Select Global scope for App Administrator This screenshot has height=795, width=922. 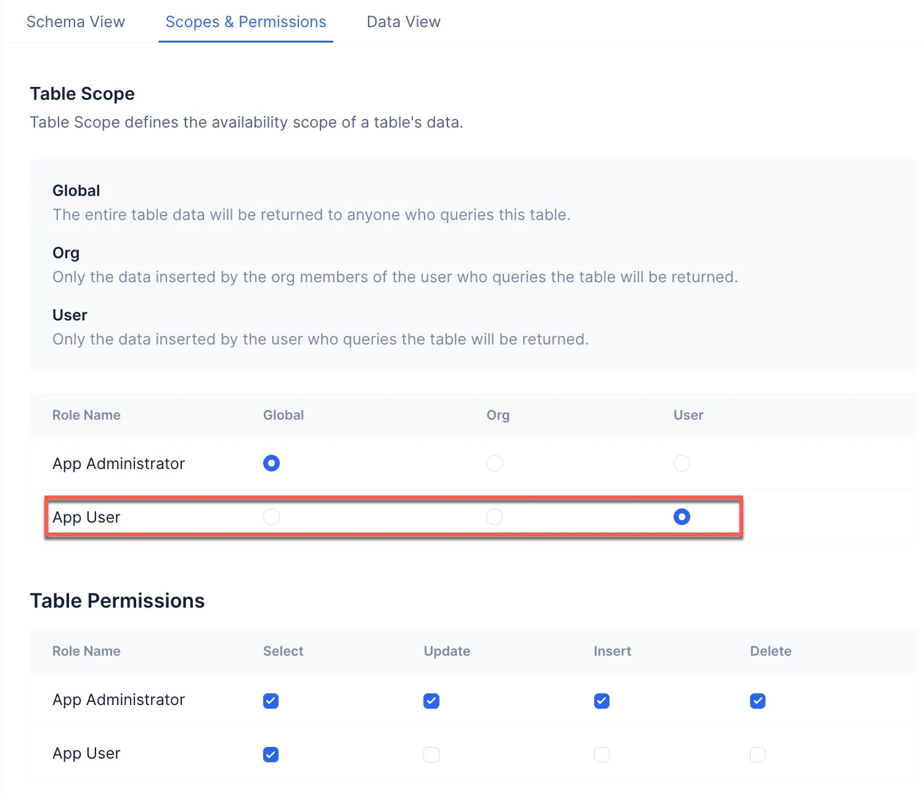pyautogui.click(x=271, y=463)
